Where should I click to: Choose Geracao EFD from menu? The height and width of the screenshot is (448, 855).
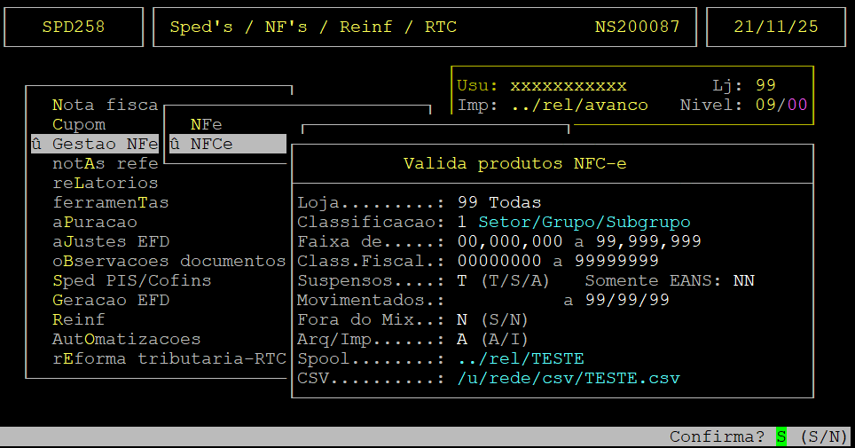(110, 300)
